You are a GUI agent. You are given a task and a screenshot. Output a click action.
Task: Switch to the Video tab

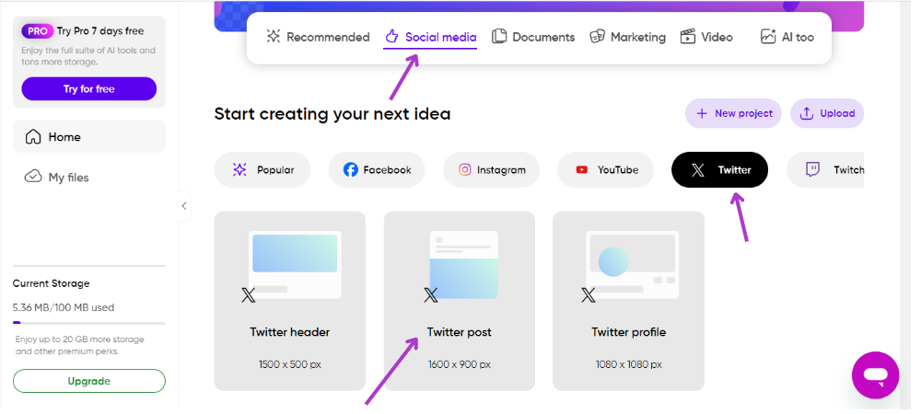tap(706, 37)
